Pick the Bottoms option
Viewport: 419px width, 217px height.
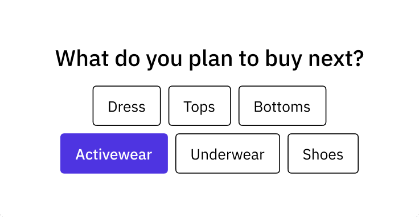click(282, 106)
